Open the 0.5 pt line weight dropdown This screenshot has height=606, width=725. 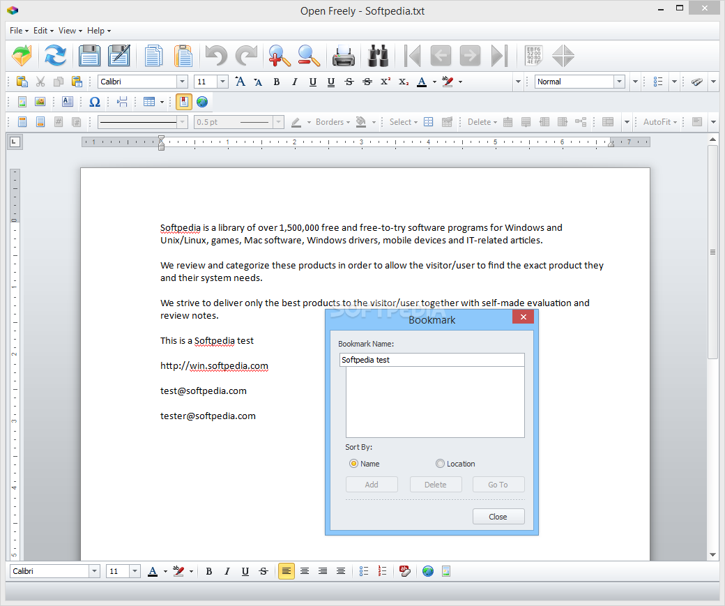(278, 122)
